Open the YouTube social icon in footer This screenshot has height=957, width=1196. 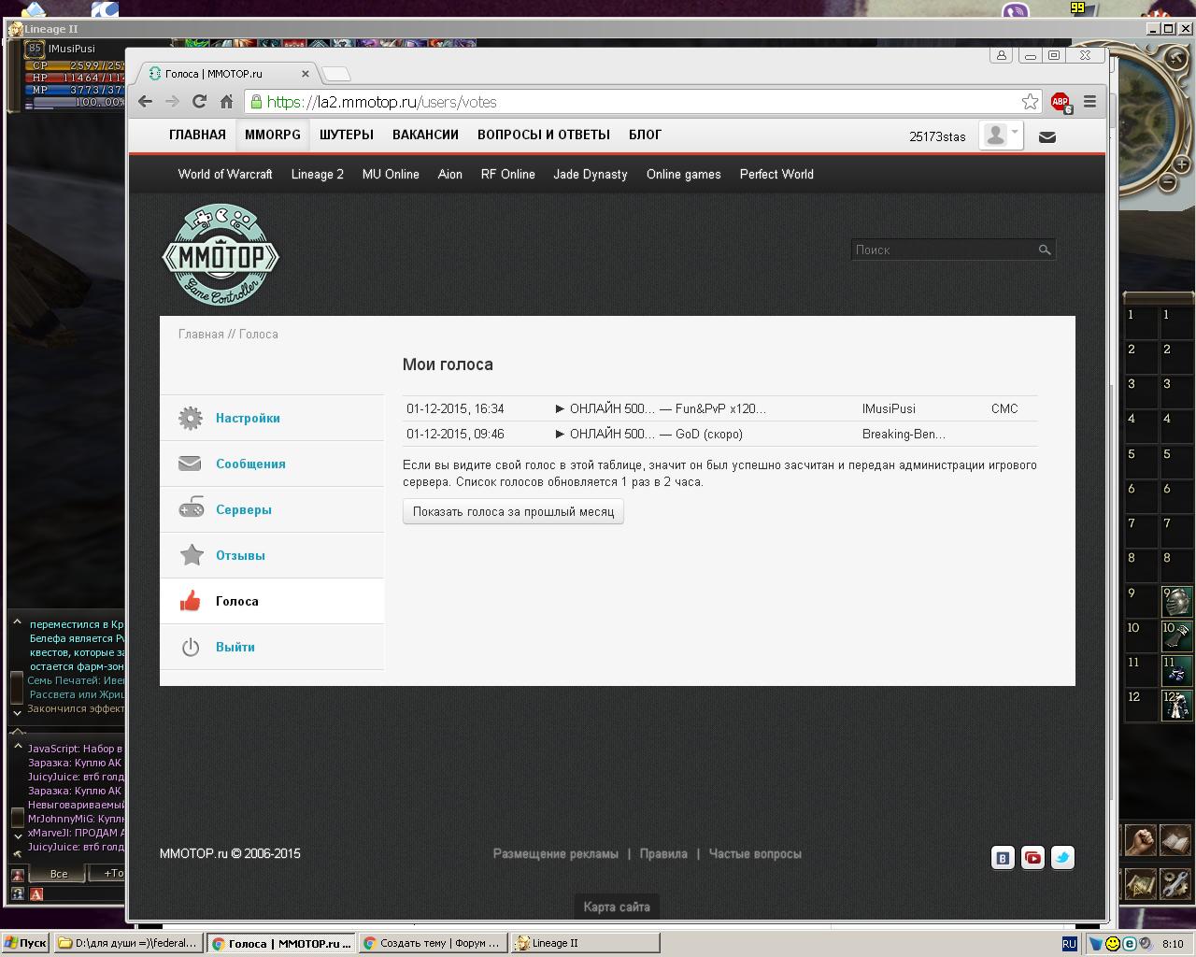(x=1032, y=858)
